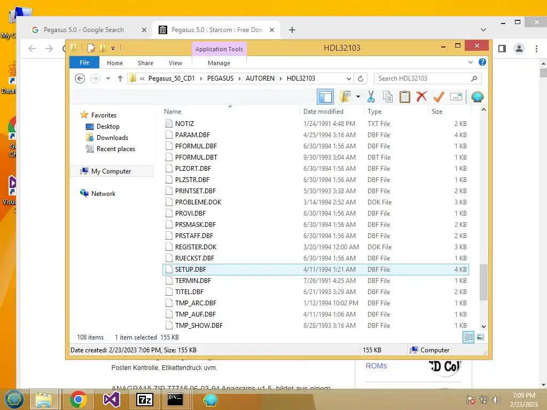Click the file list scroll down arrow
This screenshot has width=547, height=410.
(x=483, y=327)
